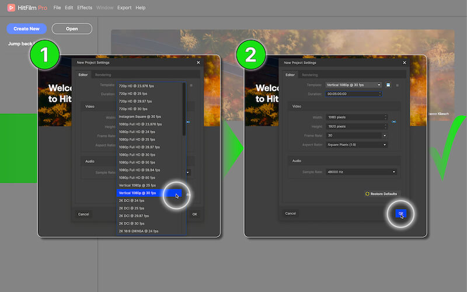Image resolution: width=467 pixels, height=292 pixels.
Task: Select Vertical 1080p @ 25 fps template
Action: pyautogui.click(x=149, y=185)
